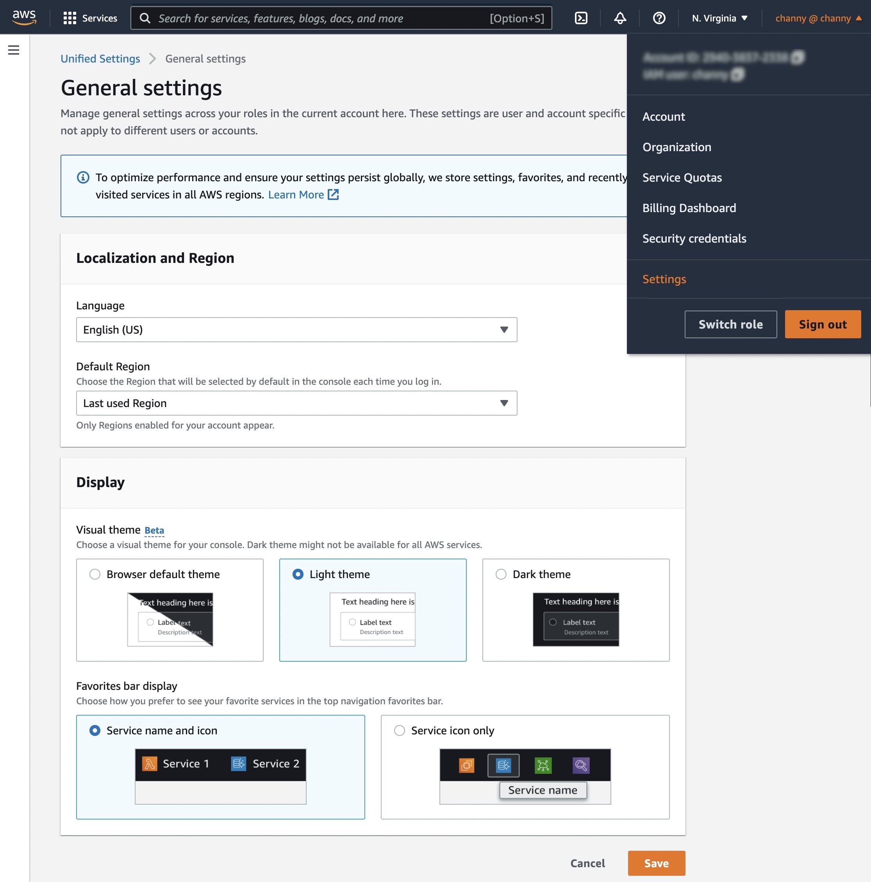
Task: Click the Unified Settings breadcrumb link
Action: pyautogui.click(x=100, y=57)
